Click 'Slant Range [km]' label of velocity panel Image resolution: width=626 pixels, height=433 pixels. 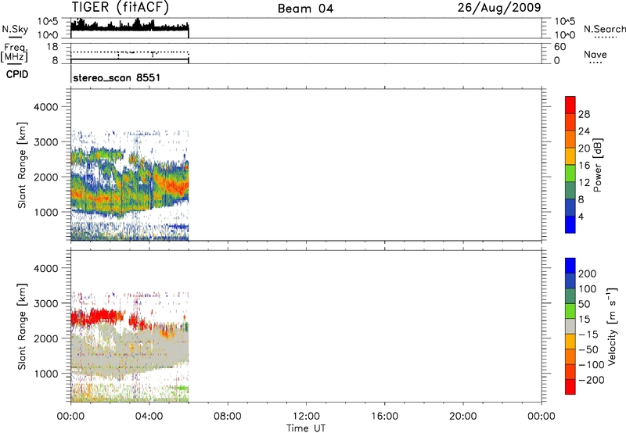click(x=22, y=327)
